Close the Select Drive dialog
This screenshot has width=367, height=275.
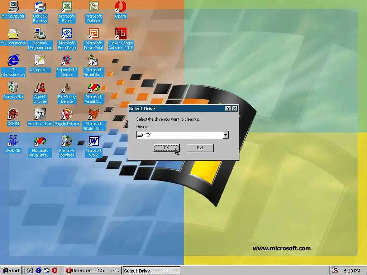pos(234,108)
